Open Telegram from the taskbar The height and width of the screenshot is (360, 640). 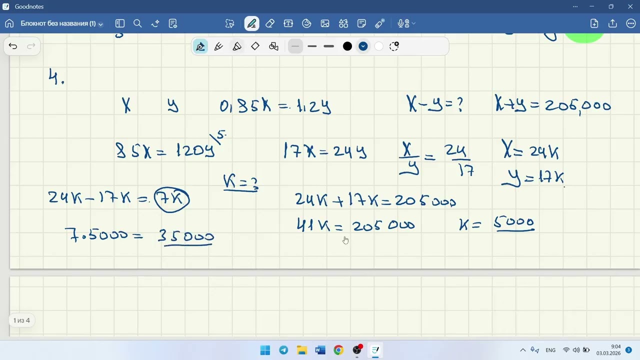pyautogui.click(x=283, y=350)
